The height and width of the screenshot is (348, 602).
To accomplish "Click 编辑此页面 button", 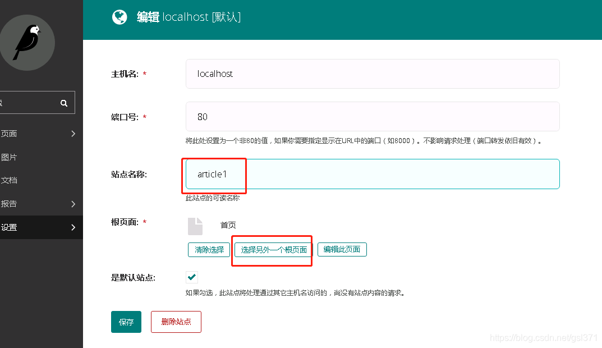I will pos(342,249).
